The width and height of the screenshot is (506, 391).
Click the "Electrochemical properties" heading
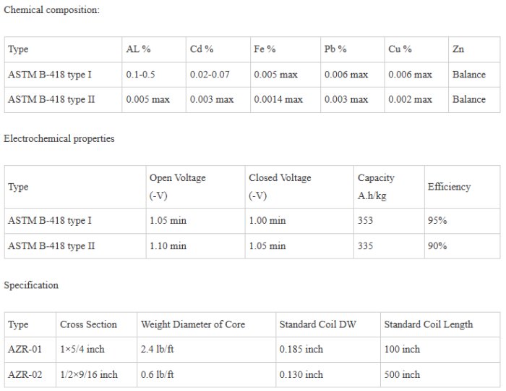coord(59,138)
